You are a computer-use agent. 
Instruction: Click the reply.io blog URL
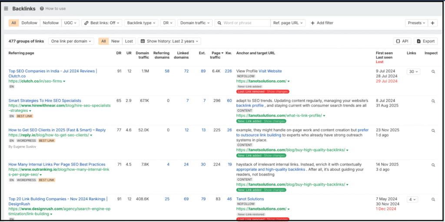pos(49,135)
